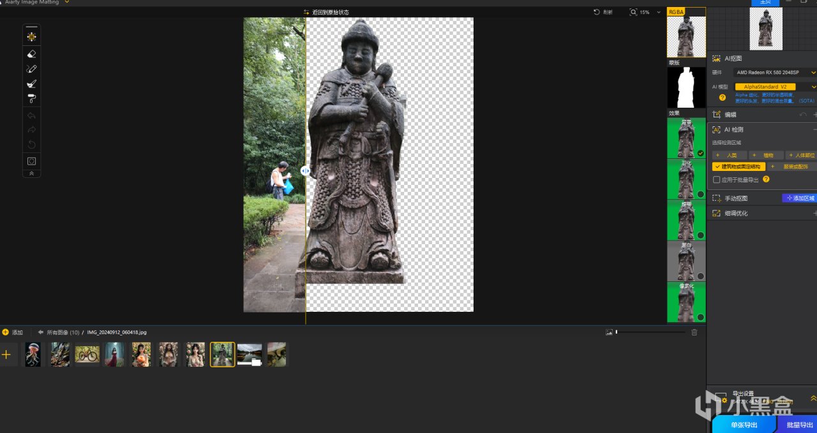The height and width of the screenshot is (433, 817).
Task: Open the AMD Radeon RX 580 hardware dropdown
Action: pos(776,73)
